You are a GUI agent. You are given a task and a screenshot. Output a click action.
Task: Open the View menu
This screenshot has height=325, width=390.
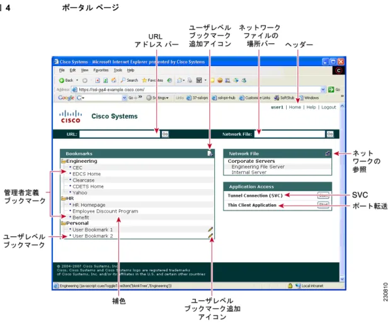84,70
